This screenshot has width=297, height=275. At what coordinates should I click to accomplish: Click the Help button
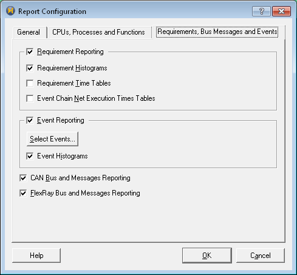coord(36,256)
